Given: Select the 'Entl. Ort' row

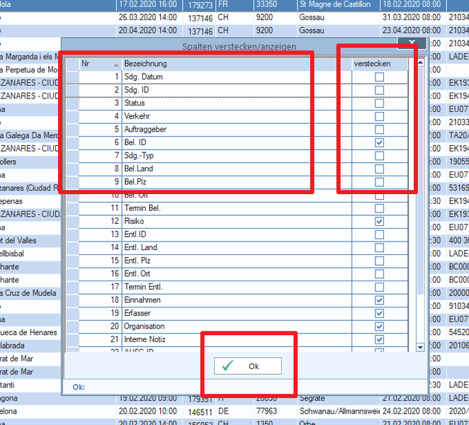Looking at the screenshot, I should [x=237, y=274].
